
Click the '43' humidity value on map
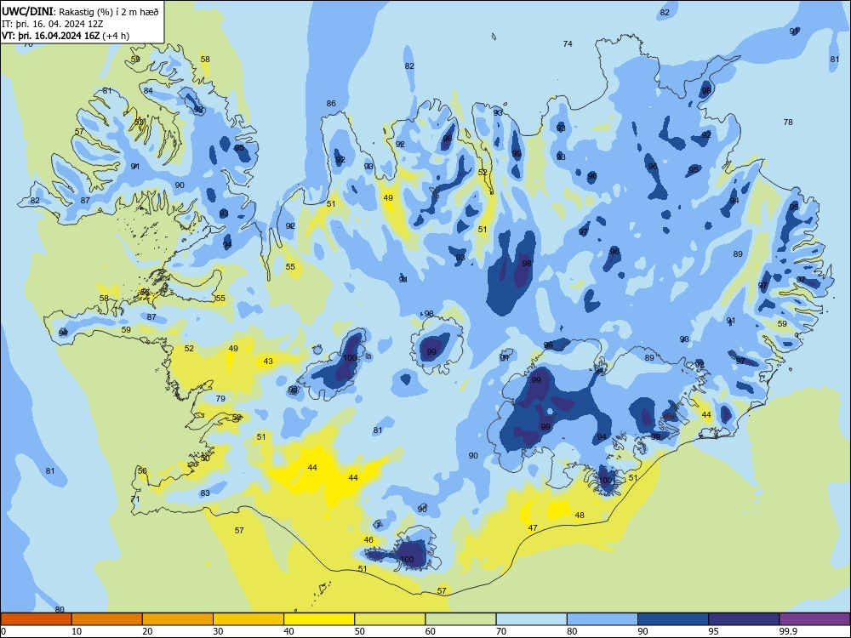point(268,361)
